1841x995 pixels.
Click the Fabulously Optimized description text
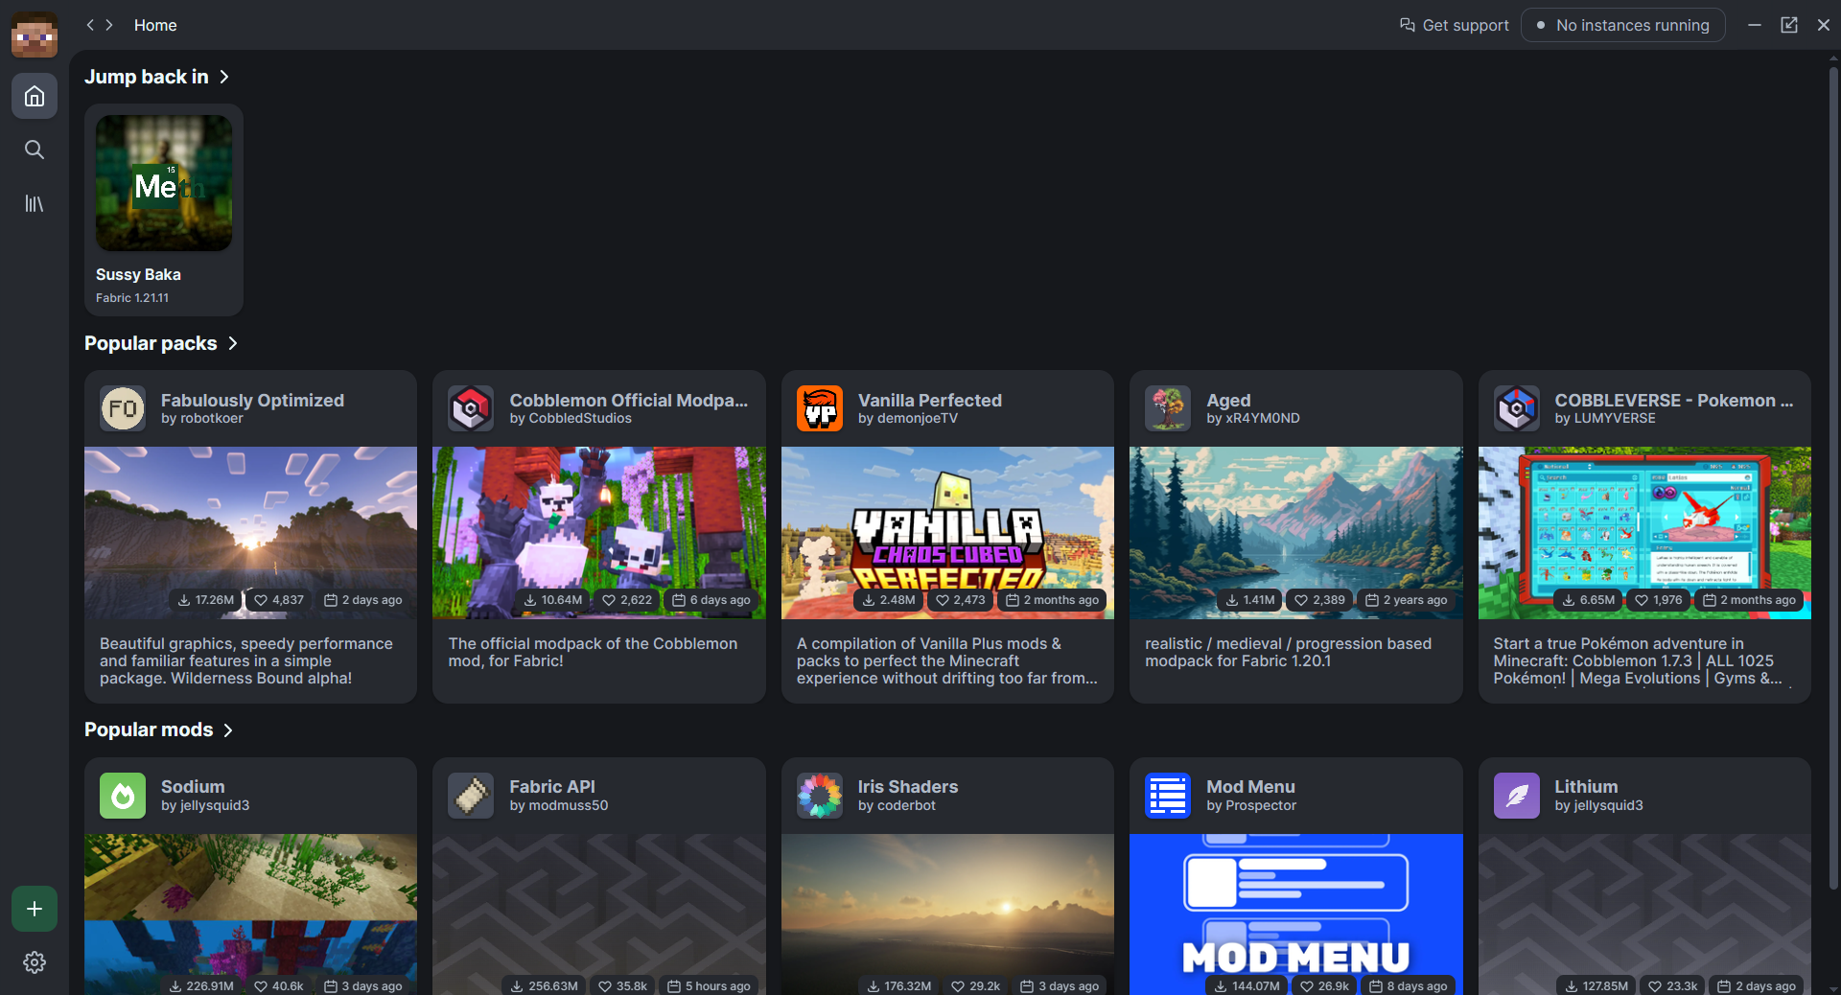246,661
